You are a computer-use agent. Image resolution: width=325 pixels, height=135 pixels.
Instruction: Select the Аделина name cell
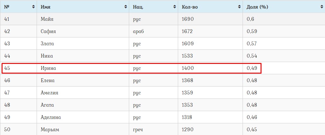[51, 117]
